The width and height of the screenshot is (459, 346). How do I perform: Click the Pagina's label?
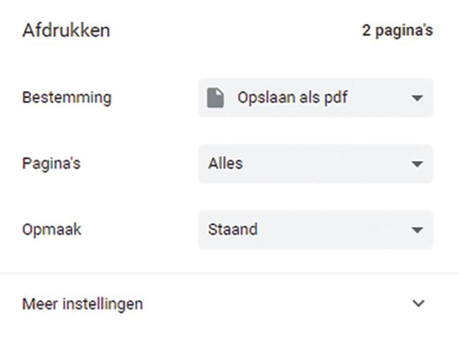click(x=52, y=164)
